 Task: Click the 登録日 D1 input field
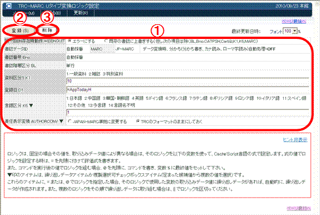188,90
